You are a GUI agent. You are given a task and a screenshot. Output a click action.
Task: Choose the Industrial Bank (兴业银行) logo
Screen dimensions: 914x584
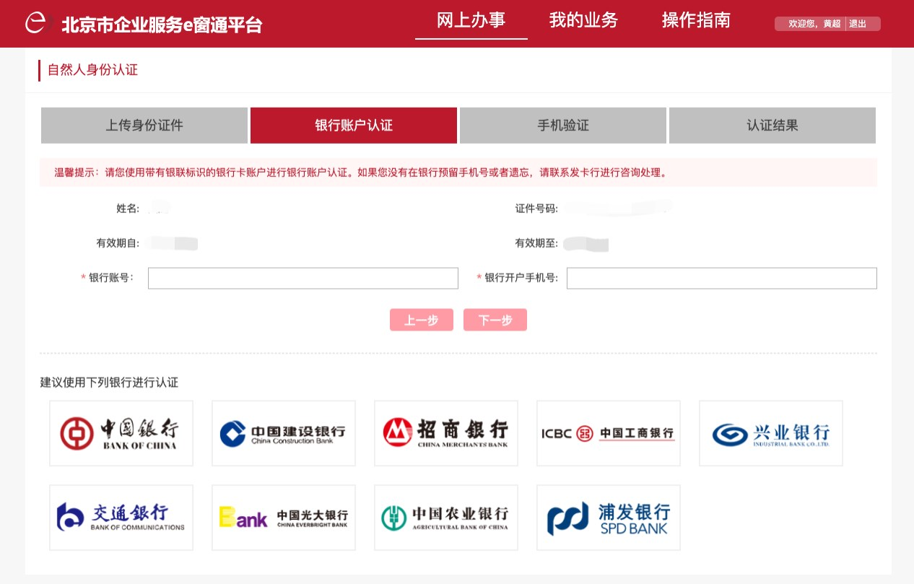click(x=771, y=433)
